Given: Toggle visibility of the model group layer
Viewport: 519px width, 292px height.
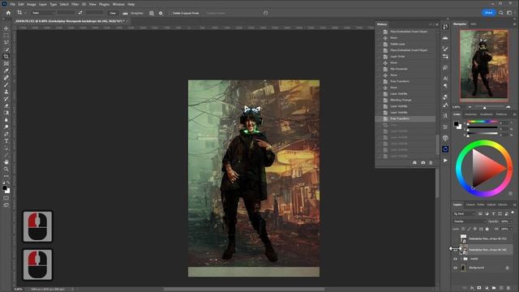Looking at the screenshot, I should (455, 259).
